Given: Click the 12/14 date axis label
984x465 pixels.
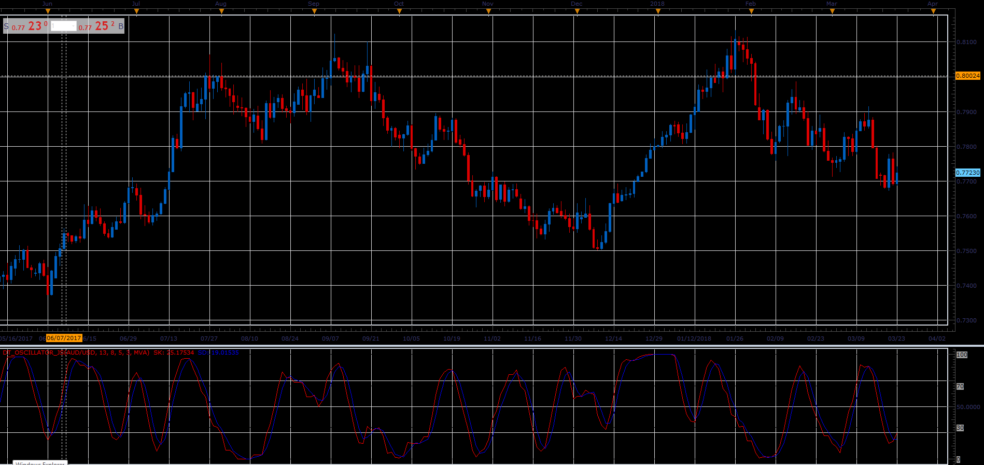Looking at the screenshot, I should click(x=613, y=339).
